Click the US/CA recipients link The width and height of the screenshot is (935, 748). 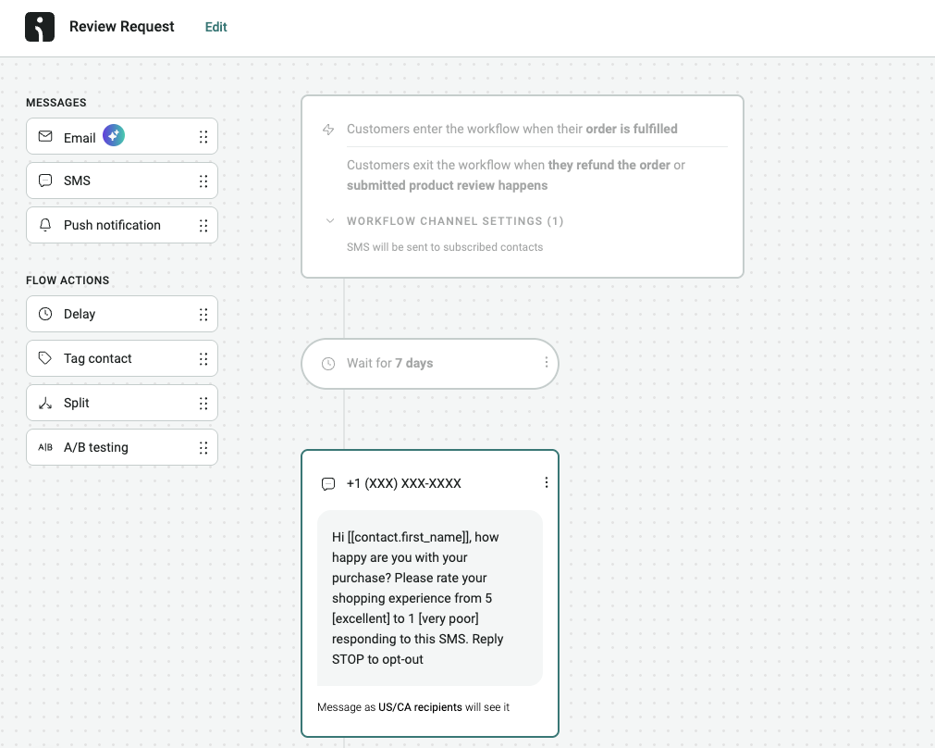[420, 707]
